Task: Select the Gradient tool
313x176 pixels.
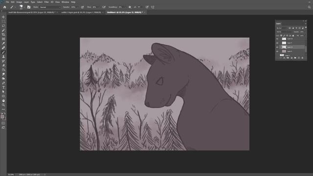Action: (3, 70)
